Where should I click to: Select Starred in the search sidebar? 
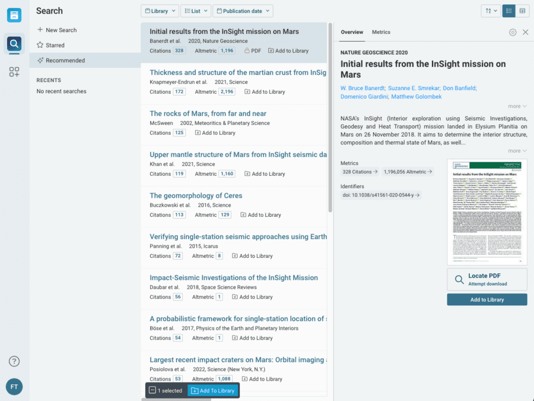point(55,45)
